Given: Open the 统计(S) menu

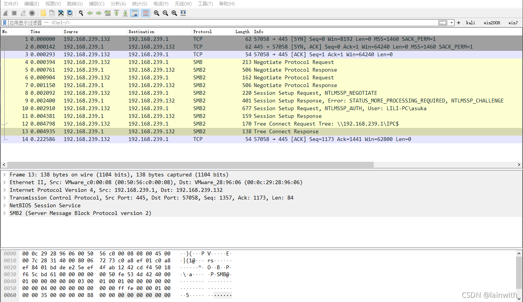Looking at the screenshot, I should [140, 3].
